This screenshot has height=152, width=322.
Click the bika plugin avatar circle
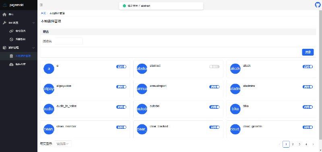tap(235, 109)
